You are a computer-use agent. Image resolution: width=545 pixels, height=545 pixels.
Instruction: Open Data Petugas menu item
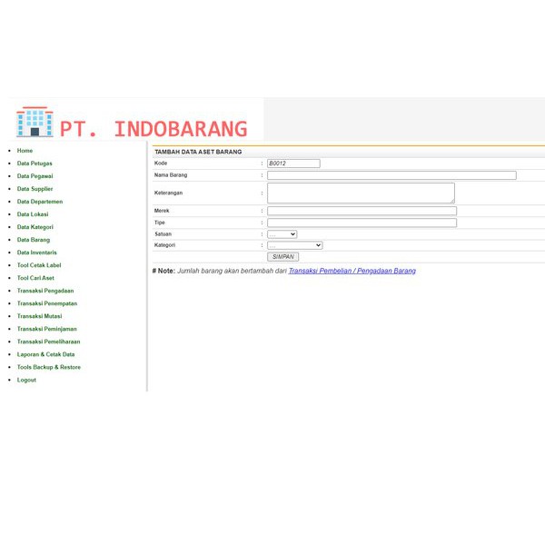click(x=35, y=163)
